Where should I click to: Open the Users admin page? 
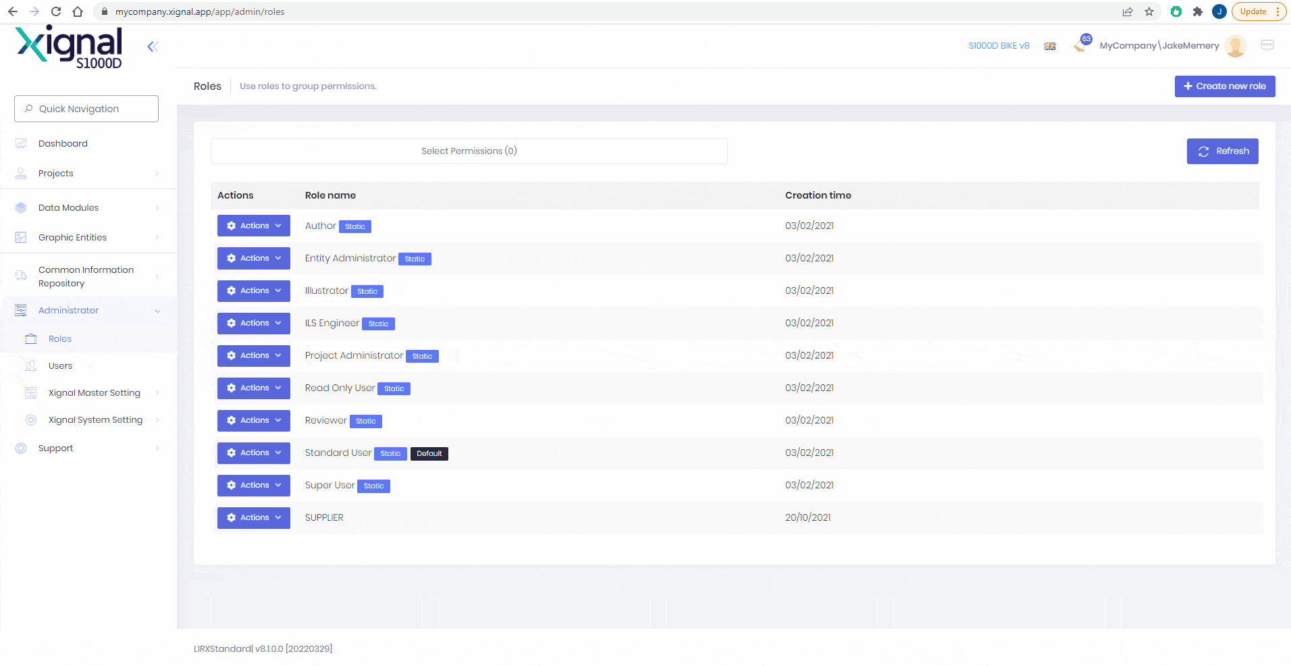click(60, 366)
